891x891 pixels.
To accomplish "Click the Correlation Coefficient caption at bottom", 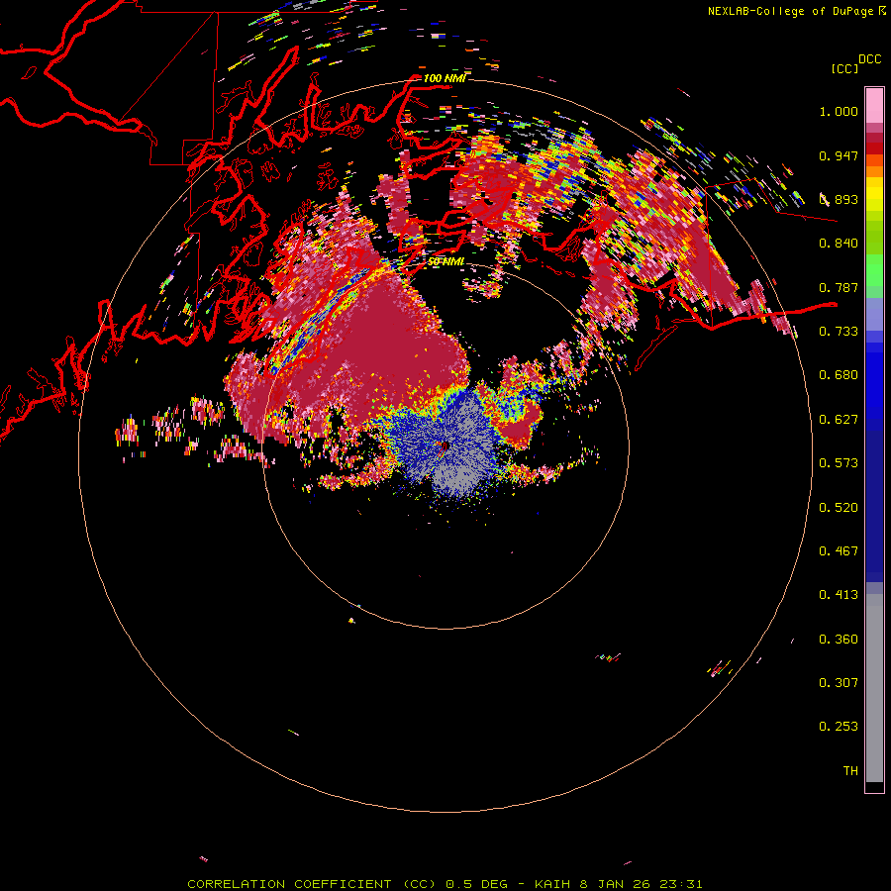I will (x=445, y=884).
